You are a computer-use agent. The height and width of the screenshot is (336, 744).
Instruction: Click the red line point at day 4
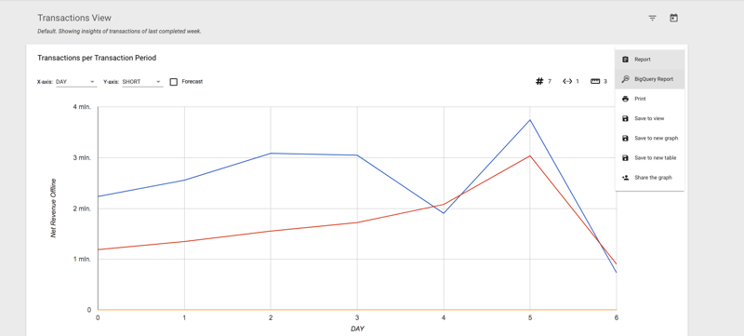(x=444, y=205)
